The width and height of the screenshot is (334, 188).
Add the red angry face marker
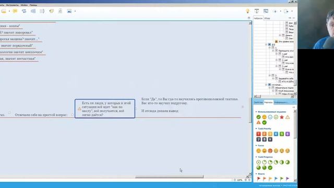270,151
